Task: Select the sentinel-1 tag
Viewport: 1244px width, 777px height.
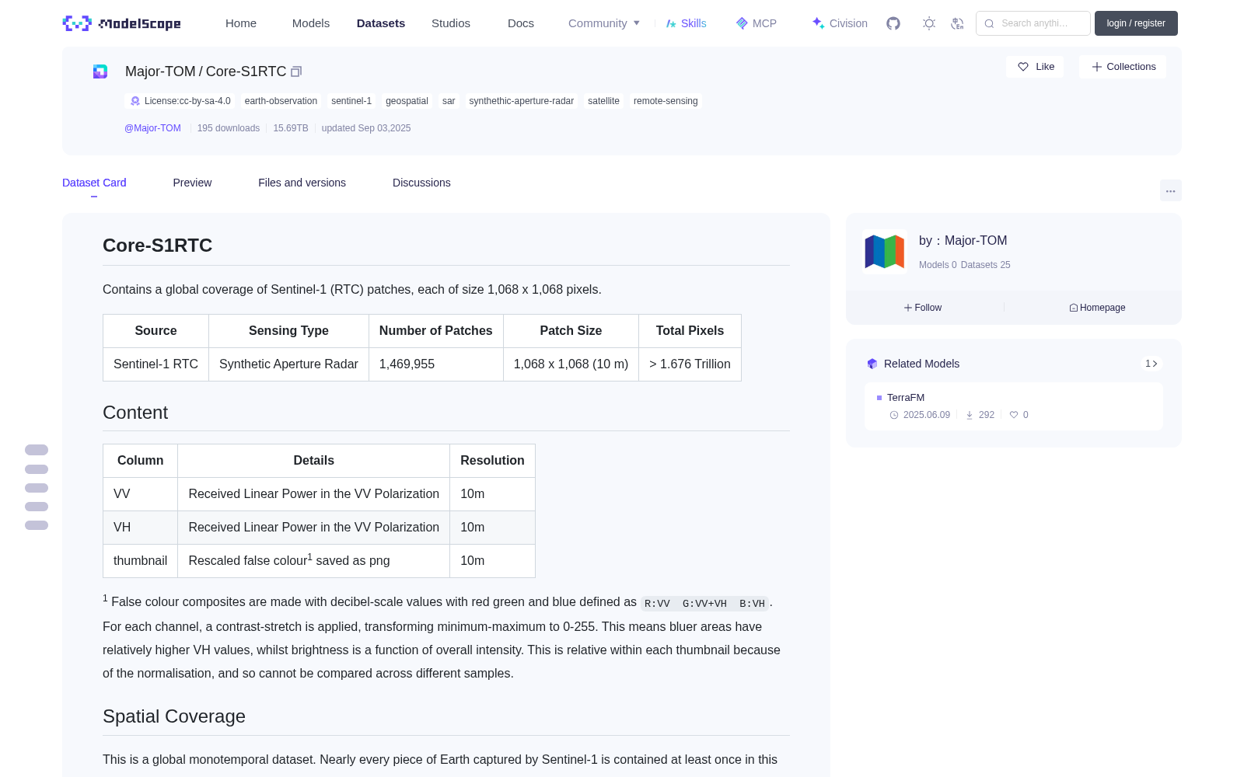Action: point(351,101)
